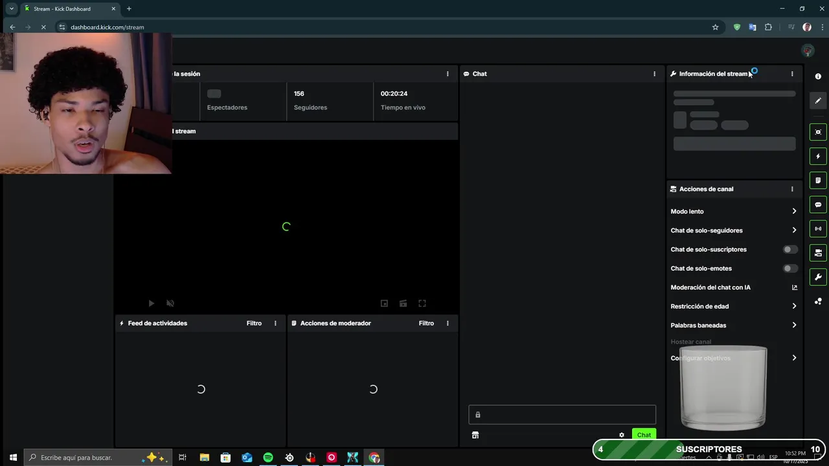Bookmark this page star icon

pos(715,27)
